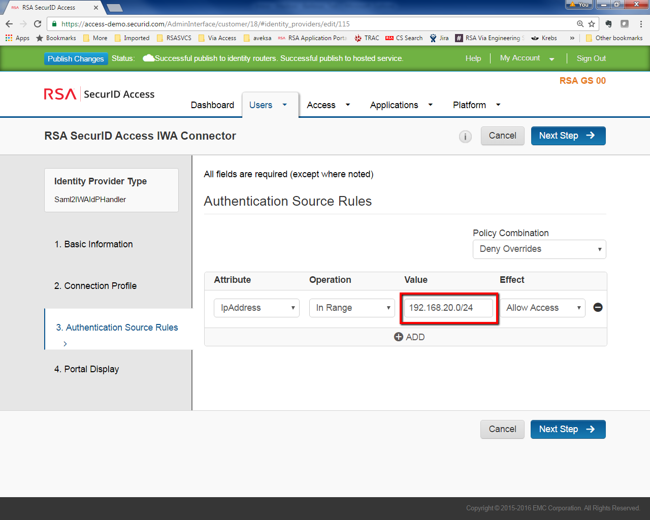The height and width of the screenshot is (520, 650).
Task: Open Chrome's three-dot menu
Action: [x=640, y=24]
